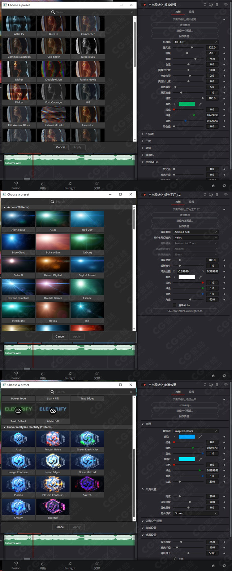Screen dimensions: 232x571
Task: Click the cloud-off icon on Toxic Fallout preset
Action: point(19,411)
